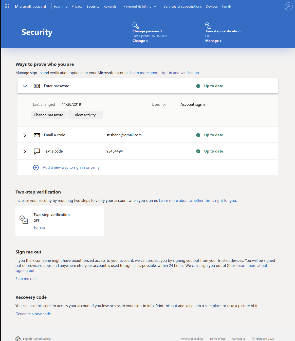295x341 pixels.
Task: Click Generate a new code
Action: pyautogui.click(x=33, y=314)
